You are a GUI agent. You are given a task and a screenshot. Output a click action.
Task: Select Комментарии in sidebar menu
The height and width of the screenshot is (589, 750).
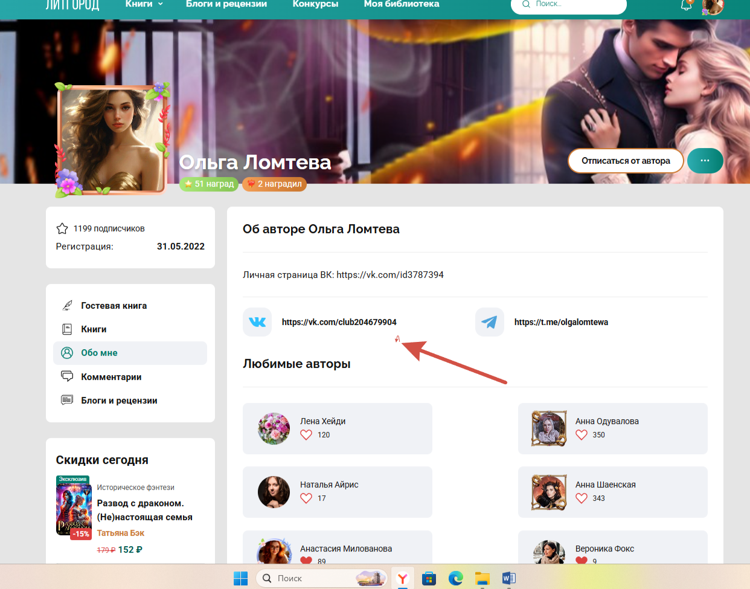pyautogui.click(x=111, y=377)
